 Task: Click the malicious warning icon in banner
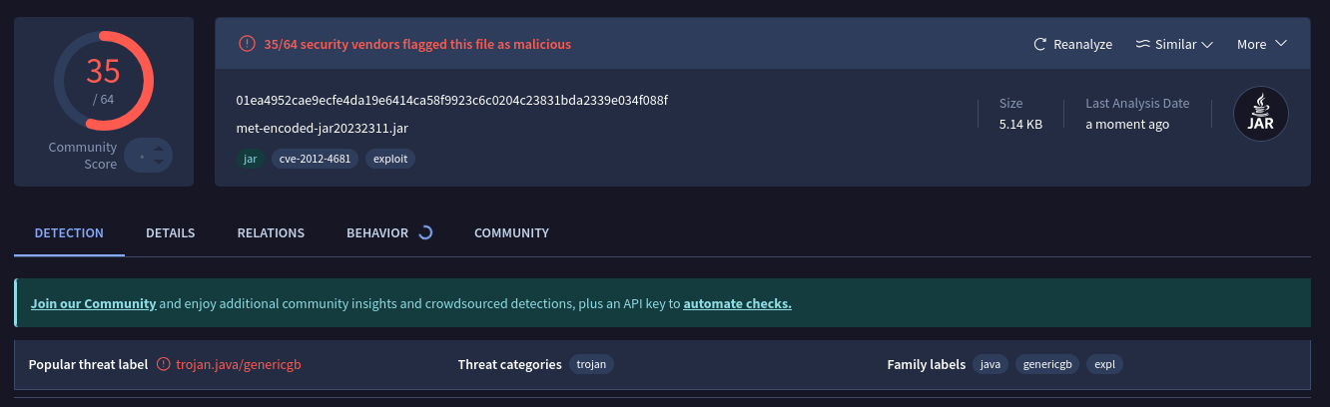point(247,44)
